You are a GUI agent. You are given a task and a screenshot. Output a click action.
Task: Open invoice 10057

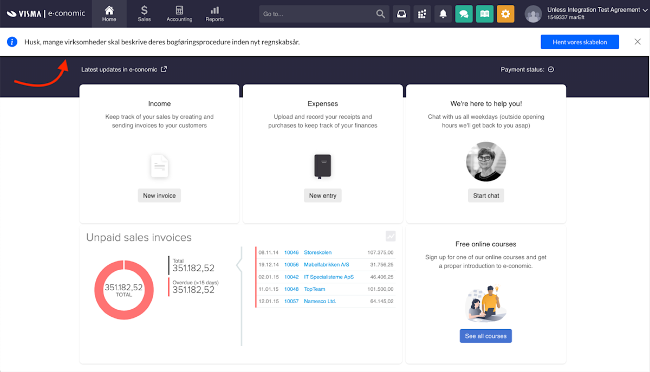point(291,301)
